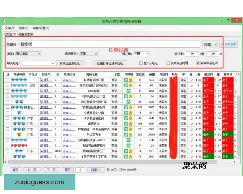Click the [在线] link in the 鼎精五金 row
The width and height of the screenshot is (243, 194).
(x=46, y=124)
